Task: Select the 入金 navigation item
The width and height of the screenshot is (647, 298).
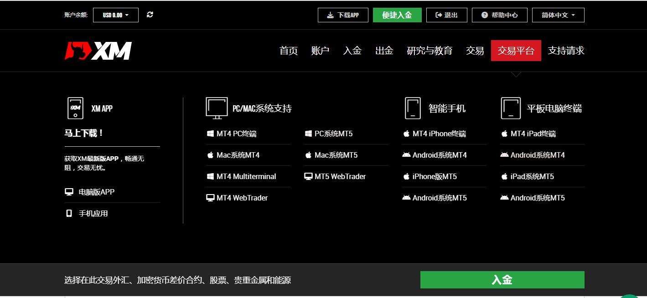Action: [x=352, y=51]
